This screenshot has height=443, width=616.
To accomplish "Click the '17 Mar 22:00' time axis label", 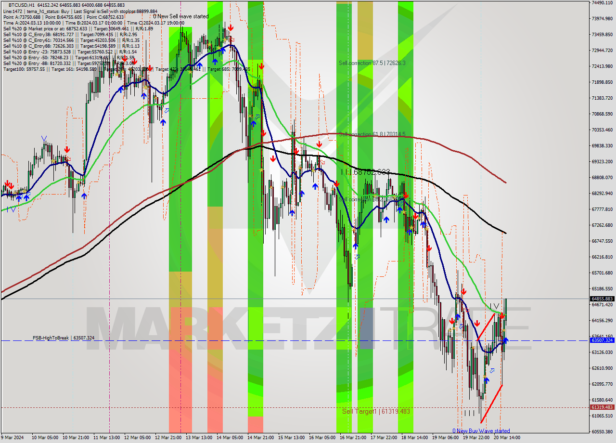I will (x=385, y=438).
